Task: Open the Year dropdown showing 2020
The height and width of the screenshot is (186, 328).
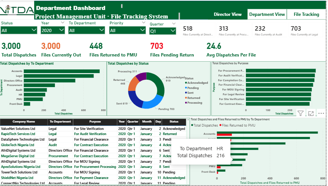Action: [x=53, y=30]
